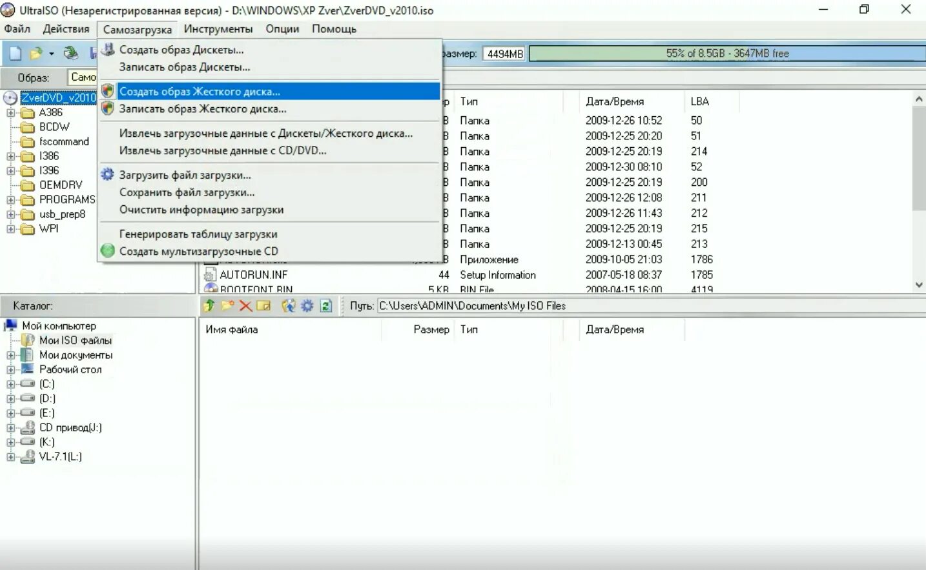Click the gear Settings icon in catalog toolbar
926x570 pixels.
(307, 305)
